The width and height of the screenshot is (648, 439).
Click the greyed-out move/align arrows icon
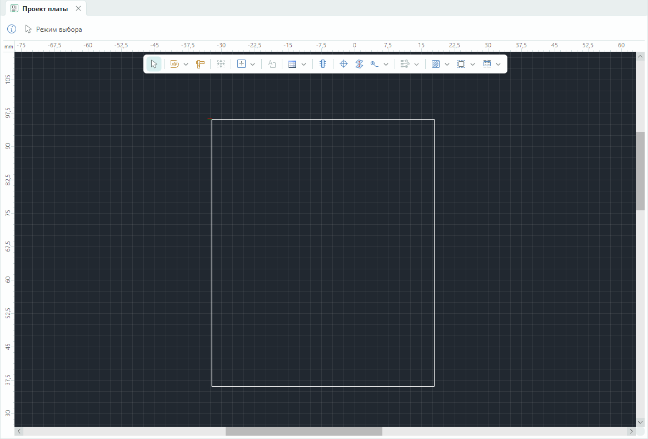221,64
